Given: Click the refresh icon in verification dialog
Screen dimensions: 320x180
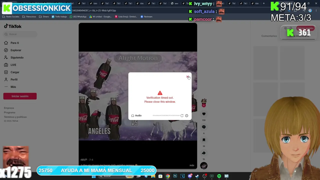Looking at the screenshot, I should [x=182, y=115].
